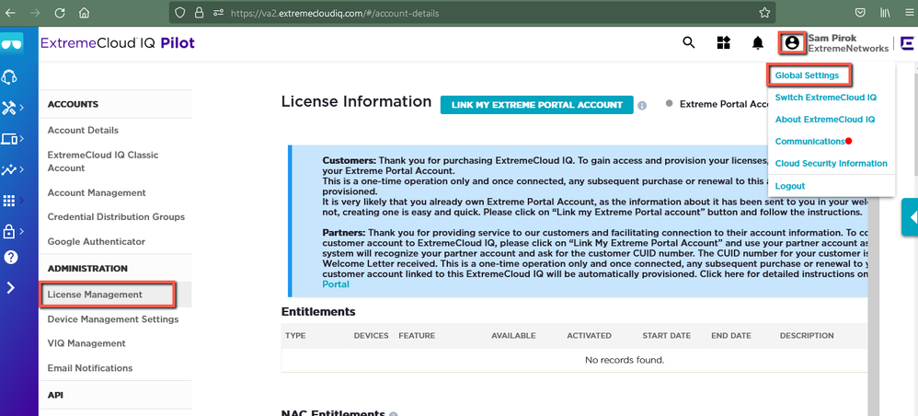Open the app switcher squares icon in the header
The height and width of the screenshot is (416, 918).
pyautogui.click(x=724, y=42)
